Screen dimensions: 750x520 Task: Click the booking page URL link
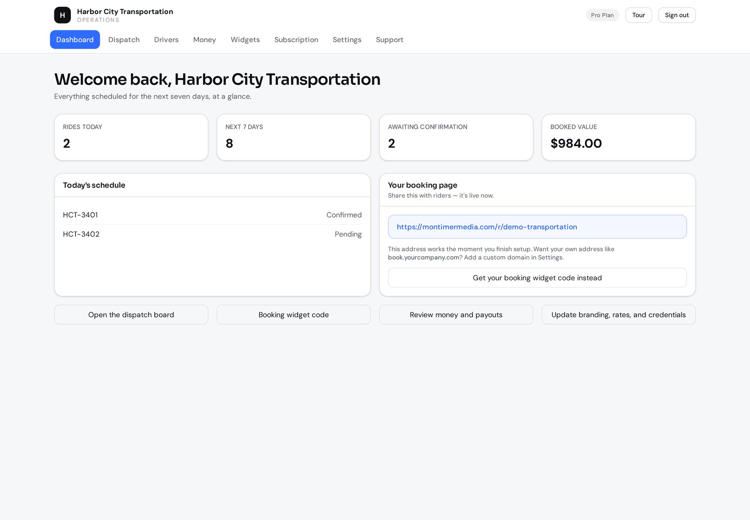point(487,227)
